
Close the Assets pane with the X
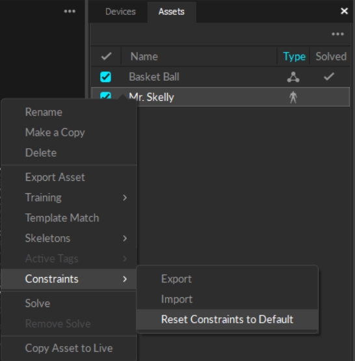click(344, 11)
